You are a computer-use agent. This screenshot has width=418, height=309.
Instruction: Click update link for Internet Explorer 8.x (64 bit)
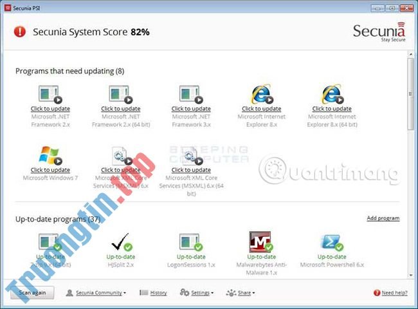click(x=332, y=109)
